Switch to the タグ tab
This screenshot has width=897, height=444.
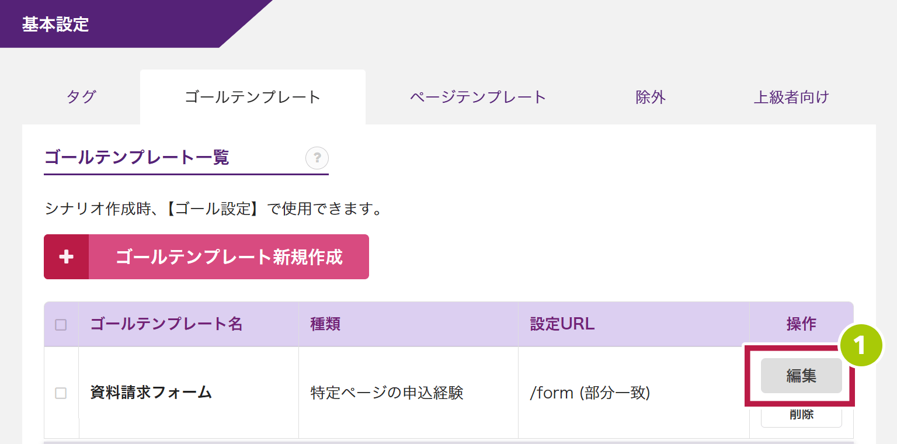coord(81,97)
